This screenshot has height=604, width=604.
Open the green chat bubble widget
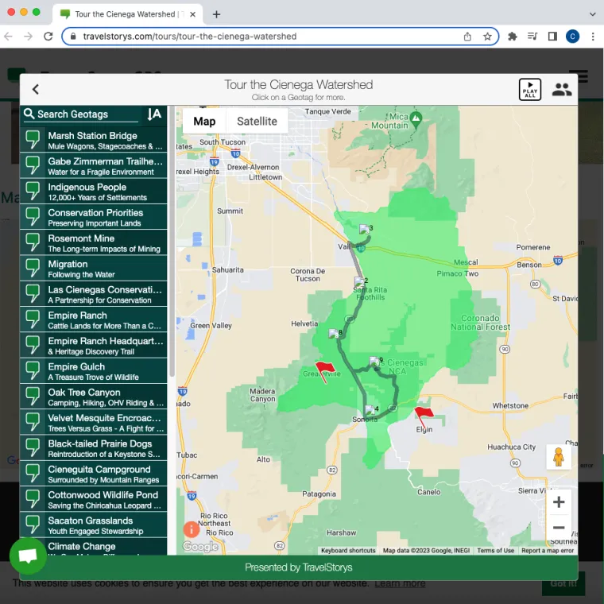(28, 556)
